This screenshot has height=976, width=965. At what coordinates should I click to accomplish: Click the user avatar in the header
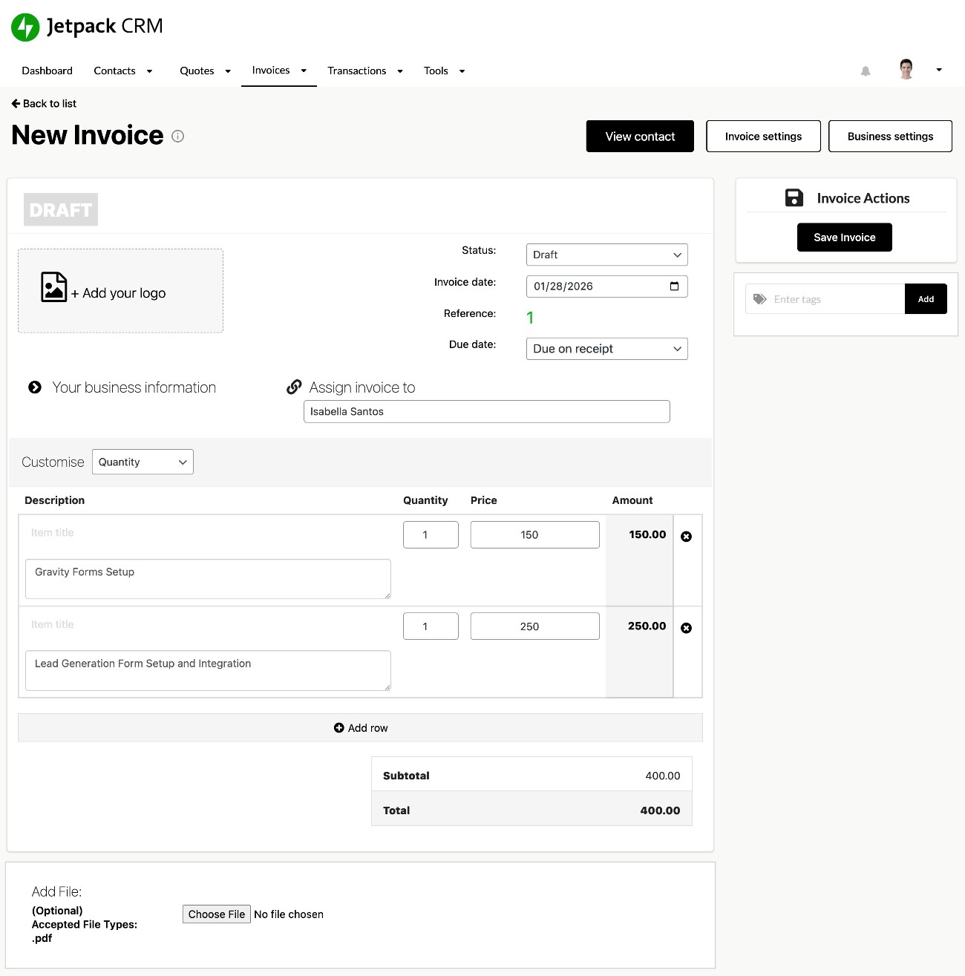tap(906, 68)
